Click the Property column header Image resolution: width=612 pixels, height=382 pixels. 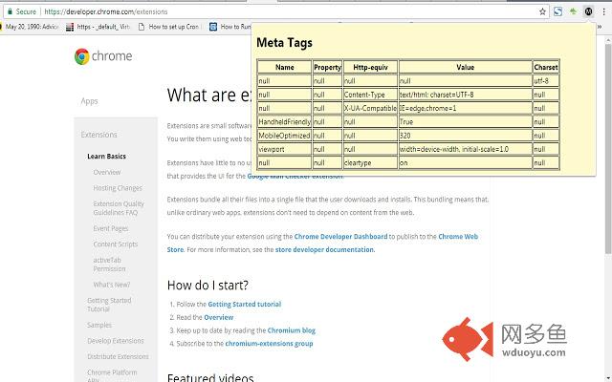pyautogui.click(x=327, y=67)
